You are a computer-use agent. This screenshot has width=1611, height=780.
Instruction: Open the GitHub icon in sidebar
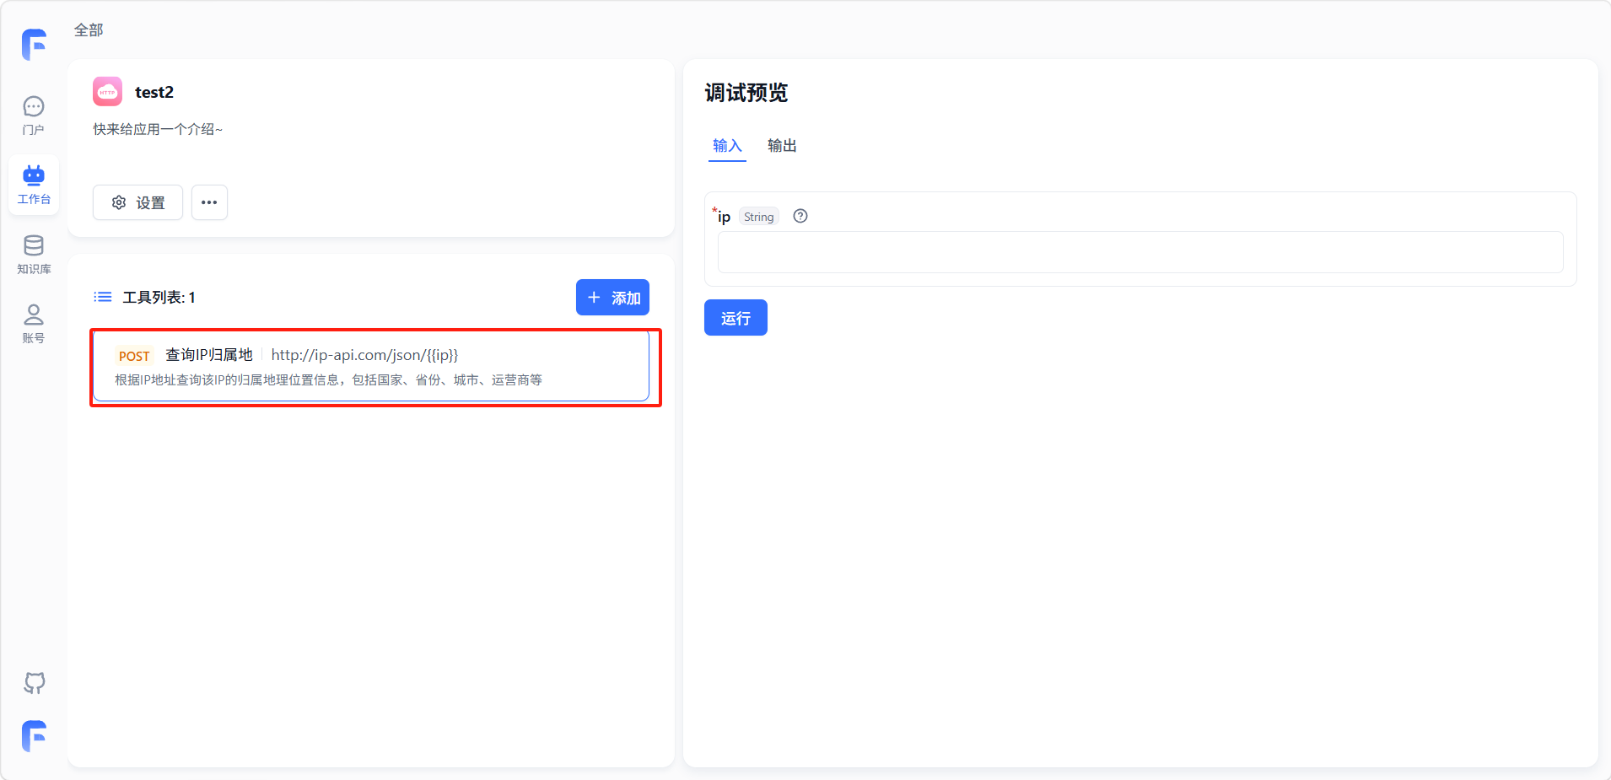tap(34, 682)
